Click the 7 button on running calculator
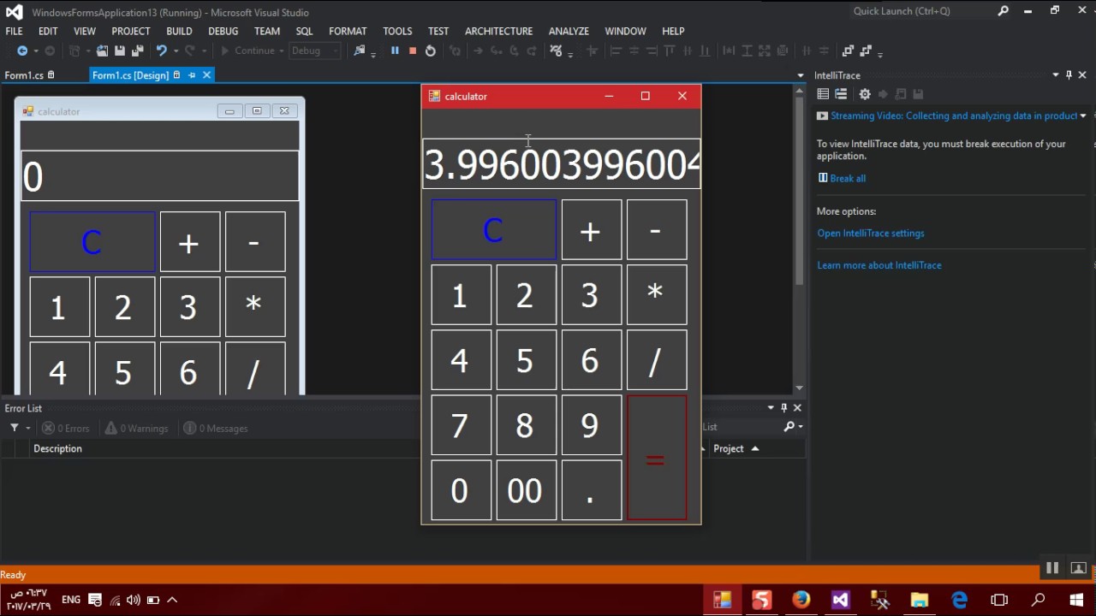1096x616 pixels. point(461,425)
